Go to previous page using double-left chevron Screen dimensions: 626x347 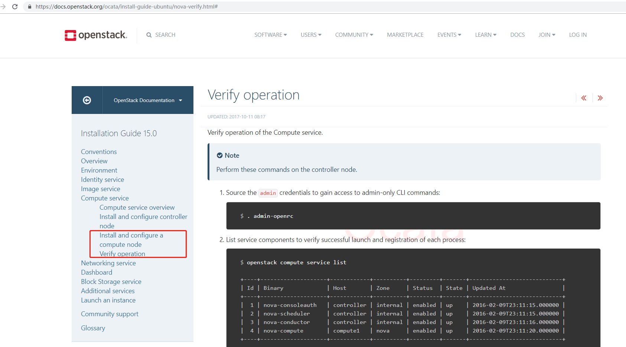point(584,98)
